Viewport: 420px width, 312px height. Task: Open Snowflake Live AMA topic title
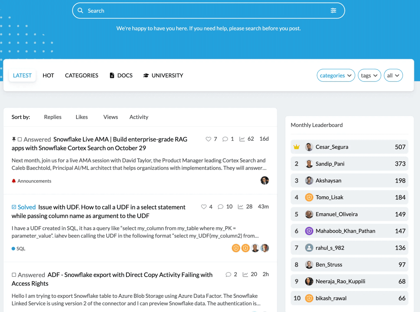pos(100,144)
